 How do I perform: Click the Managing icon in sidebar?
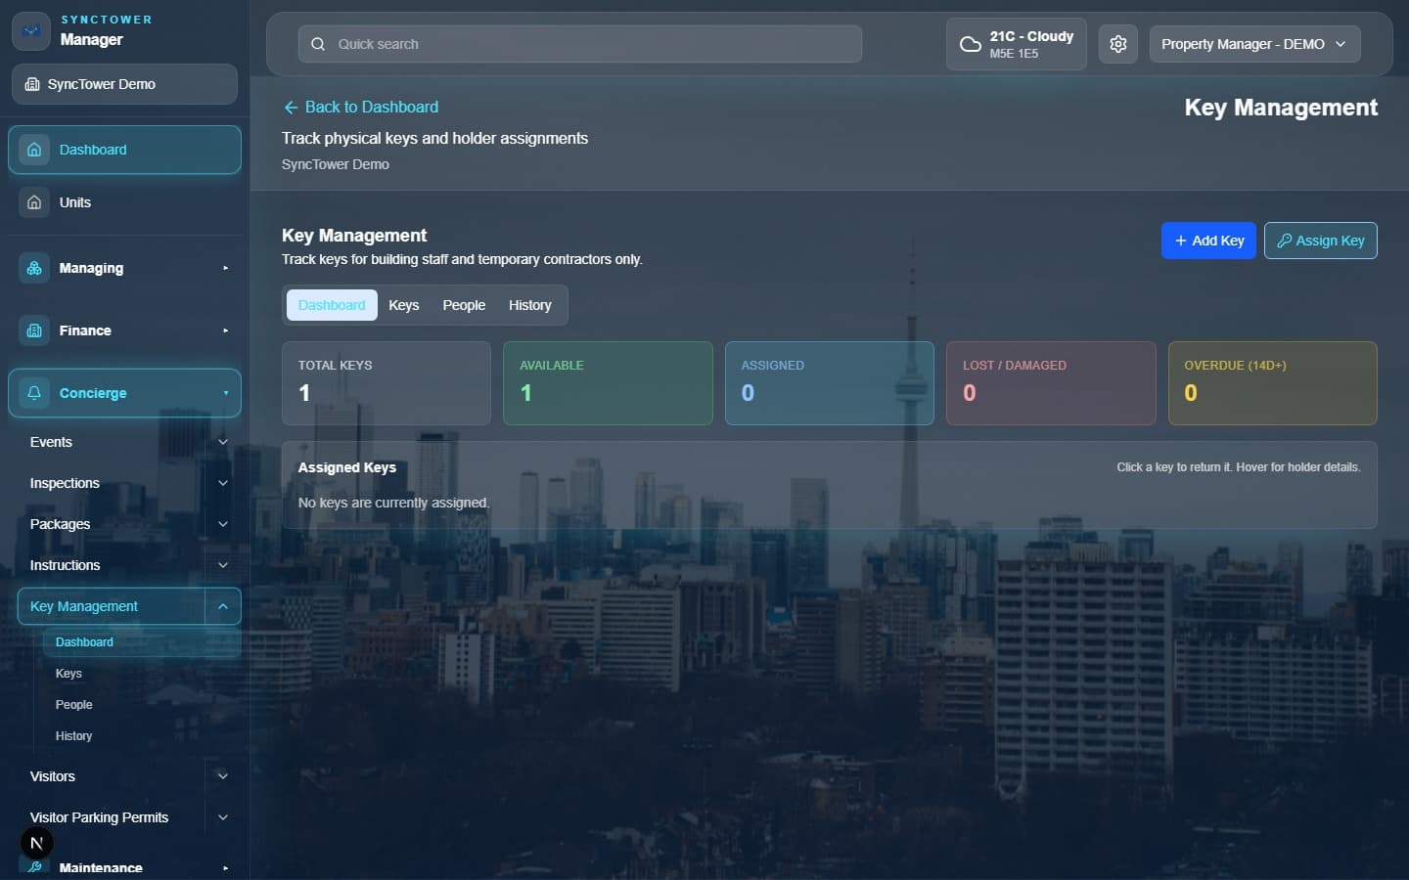(x=34, y=268)
